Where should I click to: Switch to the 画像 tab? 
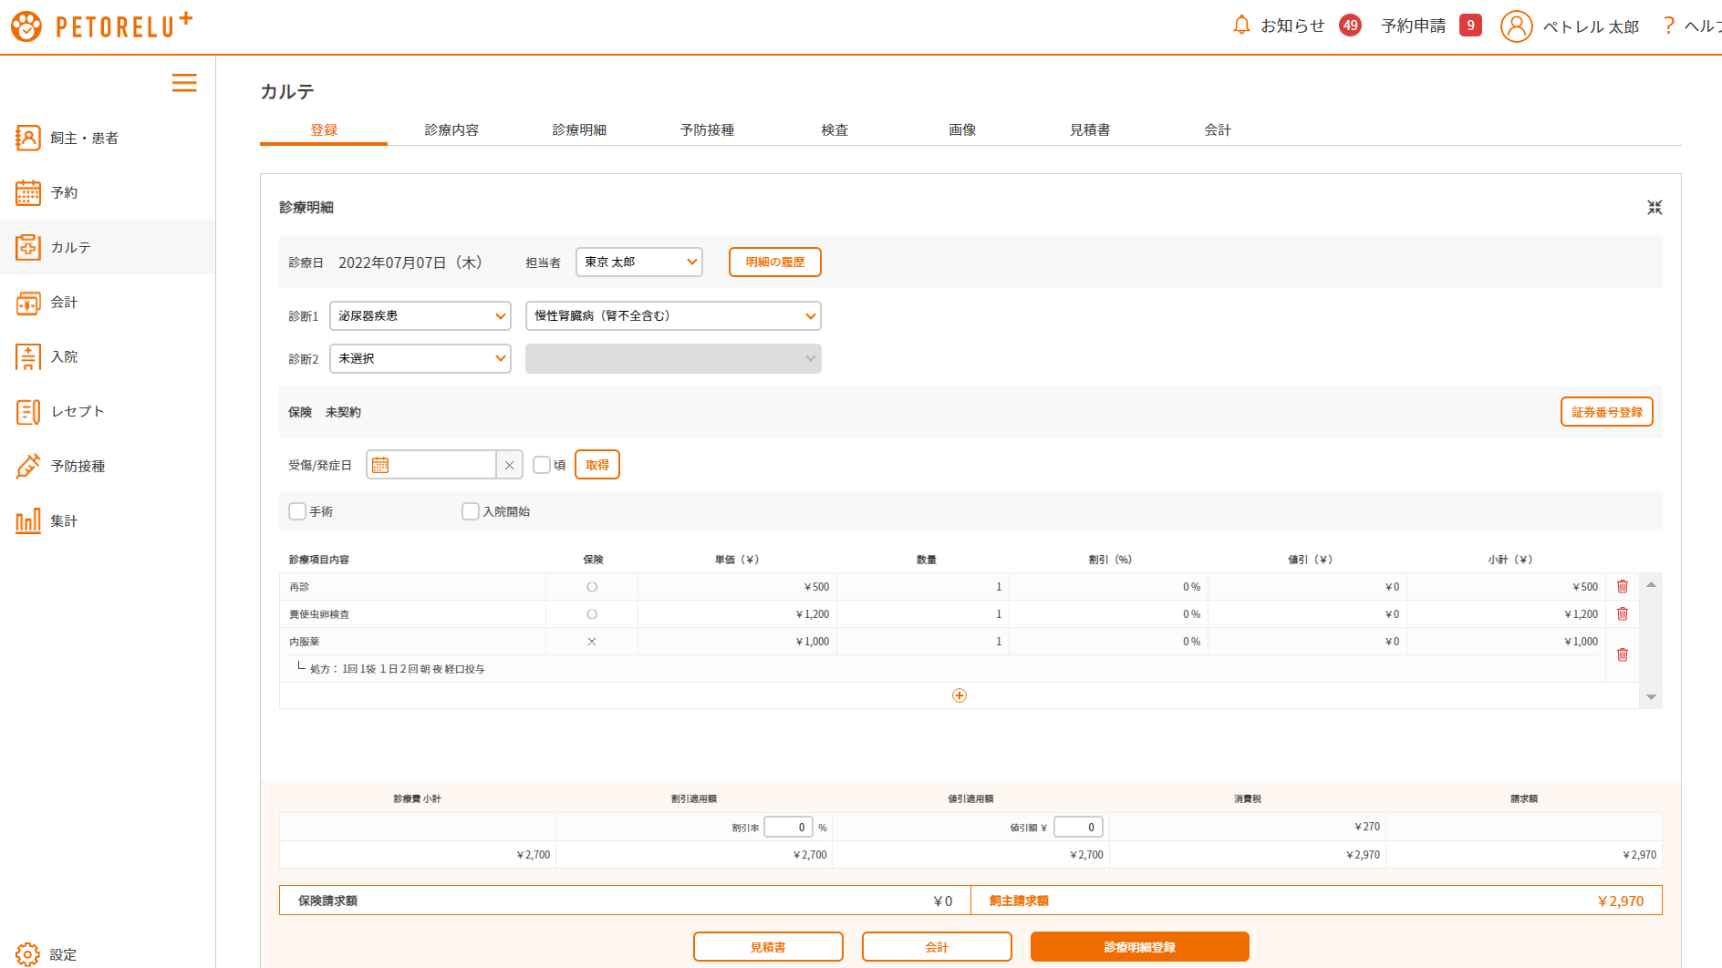tap(962, 129)
